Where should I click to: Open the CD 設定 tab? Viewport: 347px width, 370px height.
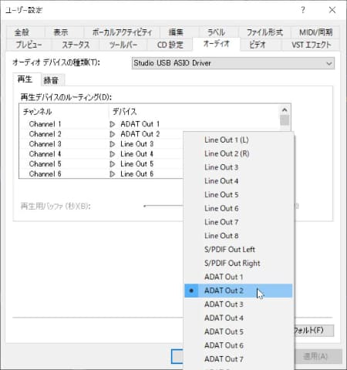pos(170,45)
